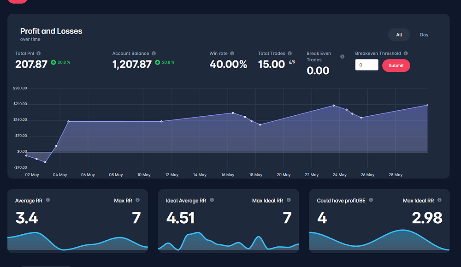461x267 pixels.
Task: Click the $0.00 y-axis label
Action: [22, 151]
